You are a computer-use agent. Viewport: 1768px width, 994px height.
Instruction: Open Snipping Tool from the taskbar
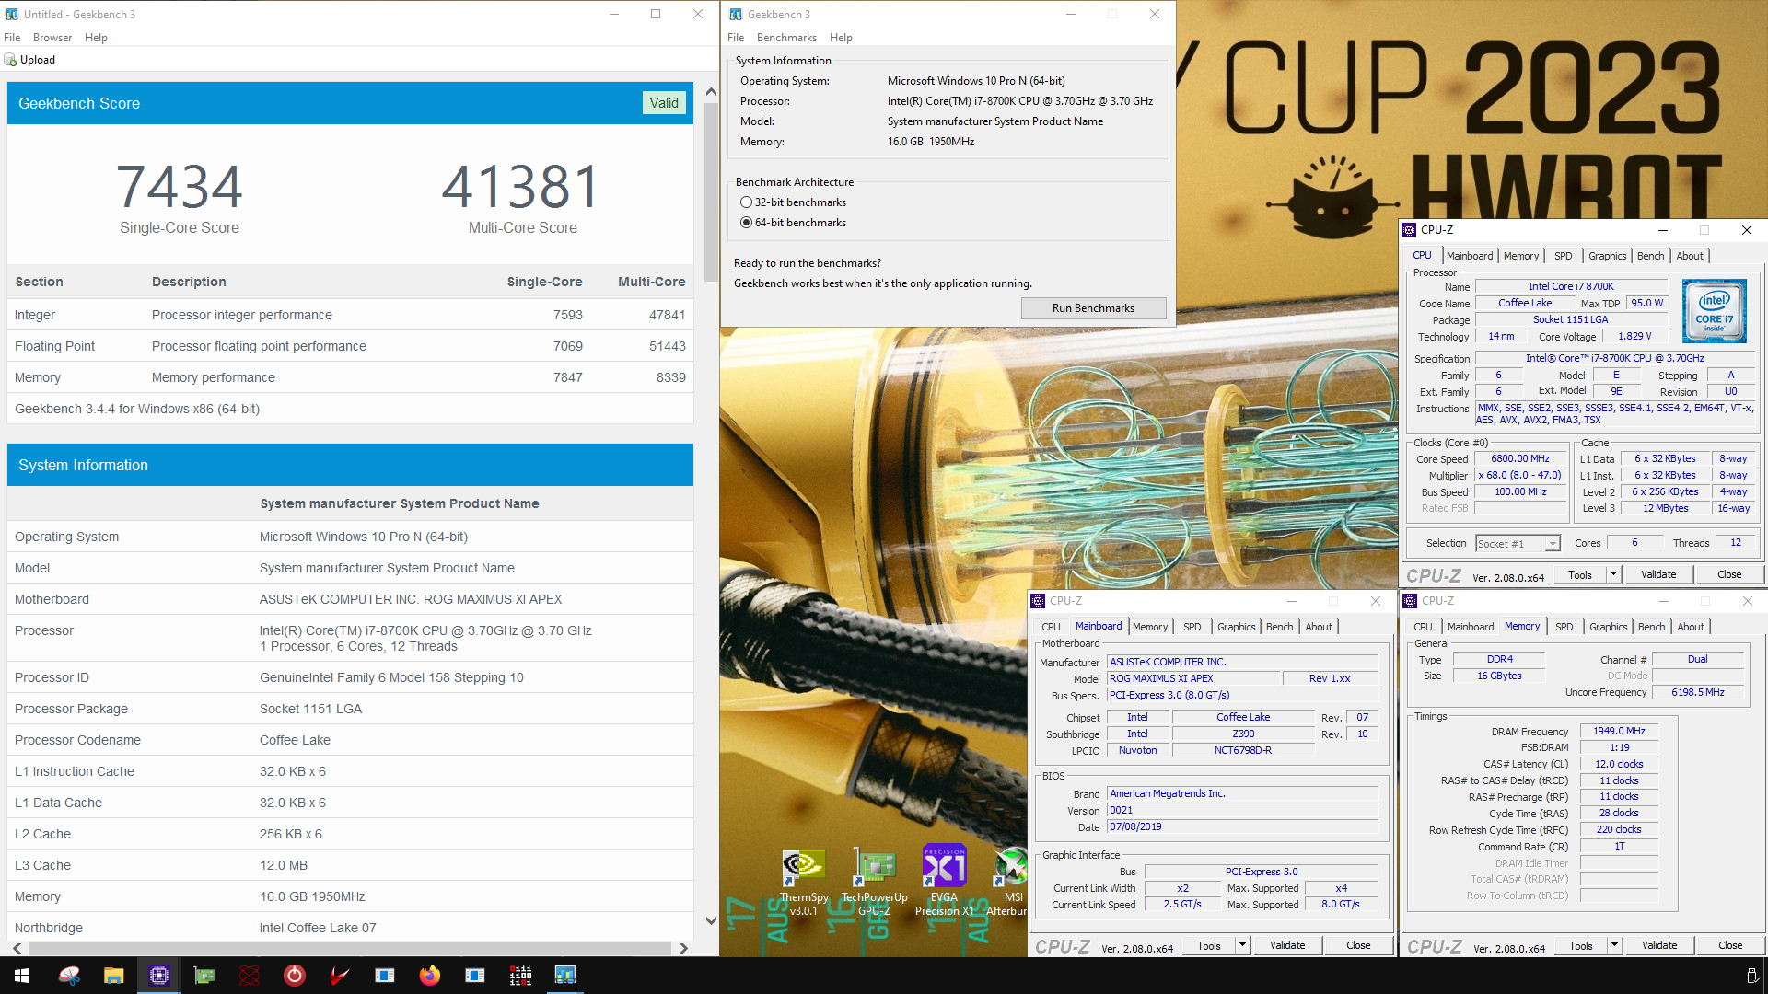pos(69,976)
